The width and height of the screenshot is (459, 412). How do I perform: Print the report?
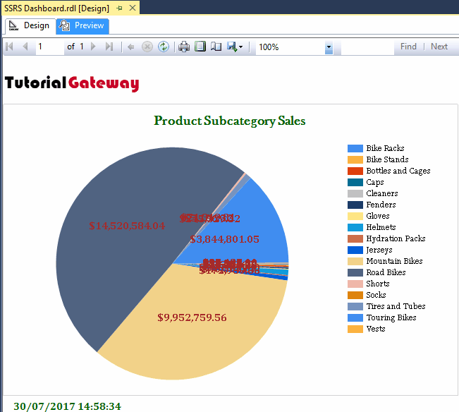[x=184, y=47]
